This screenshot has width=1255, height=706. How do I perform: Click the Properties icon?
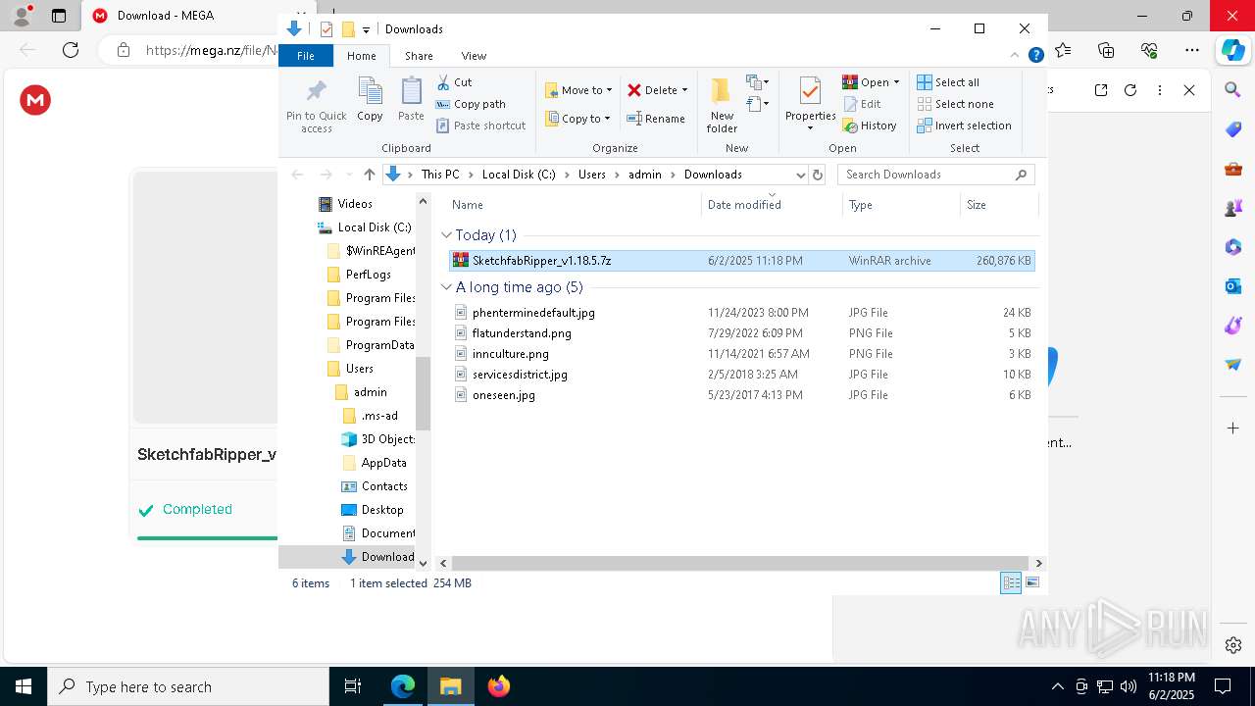tap(810, 91)
